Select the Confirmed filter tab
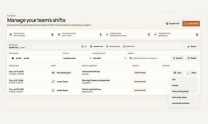Screen dimensions: 208x124 click(129, 46)
